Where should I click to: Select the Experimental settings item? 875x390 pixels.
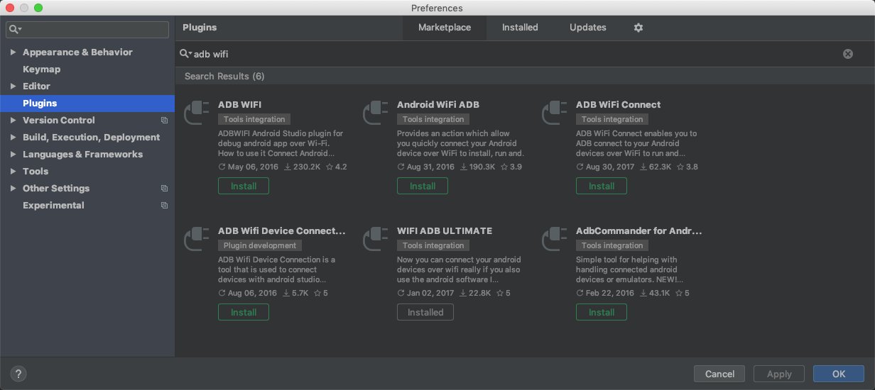point(53,206)
